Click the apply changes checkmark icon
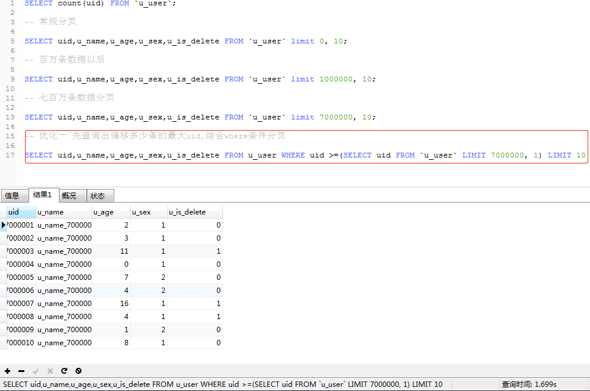 coord(36,371)
